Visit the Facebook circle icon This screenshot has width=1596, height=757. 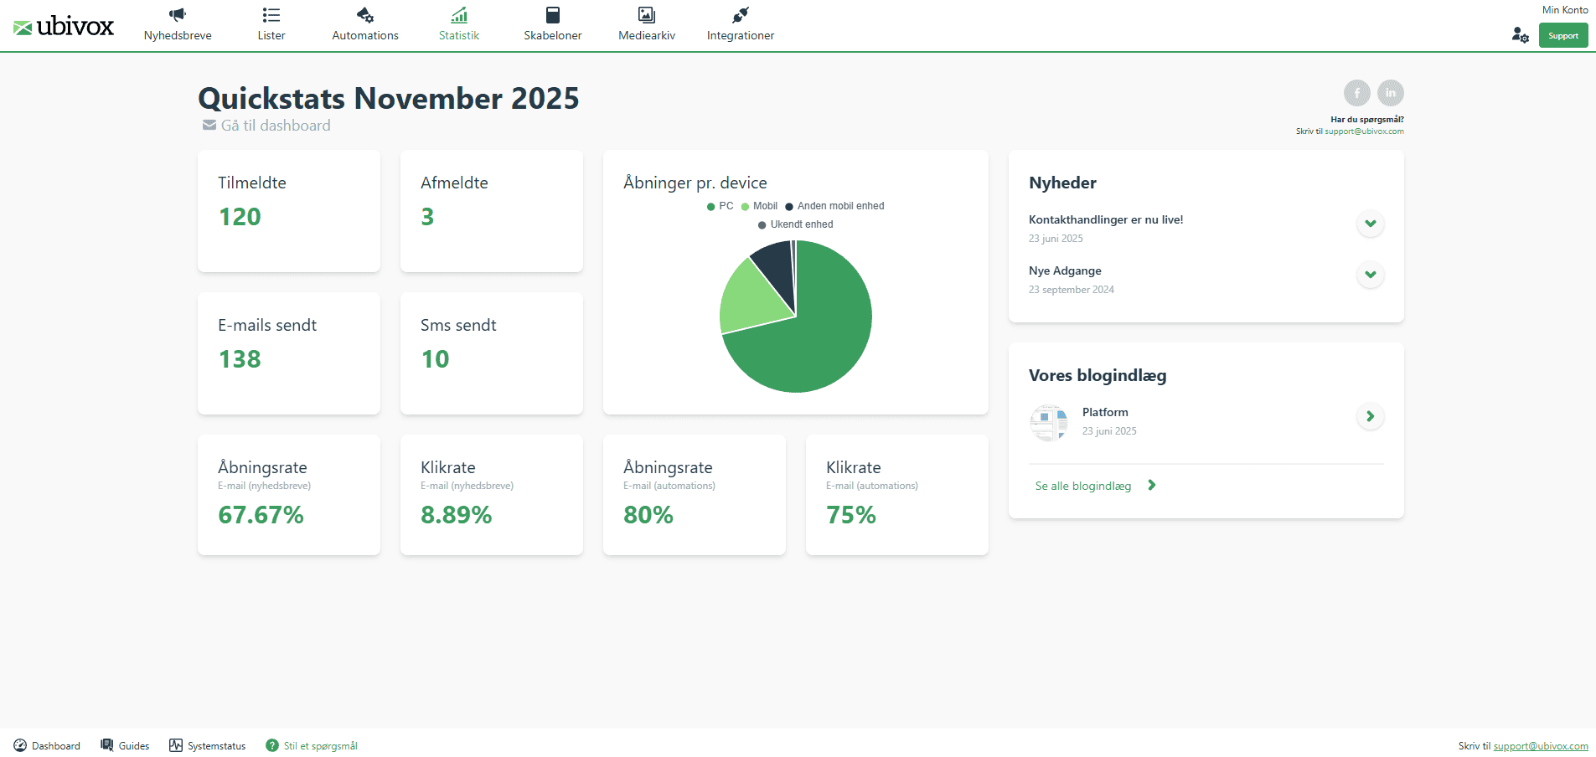pyautogui.click(x=1356, y=93)
